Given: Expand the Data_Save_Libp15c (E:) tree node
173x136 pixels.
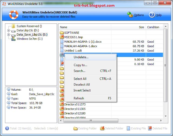Looking at the screenshot, I should [x=8, y=35].
